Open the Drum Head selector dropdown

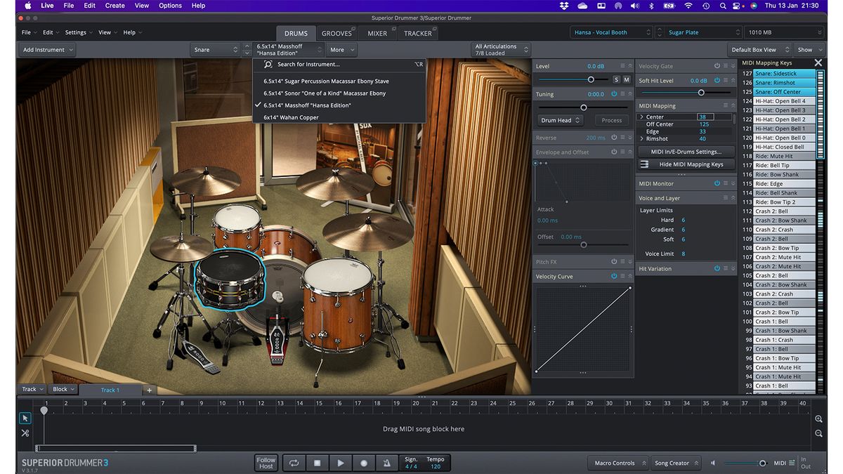point(560,120)
